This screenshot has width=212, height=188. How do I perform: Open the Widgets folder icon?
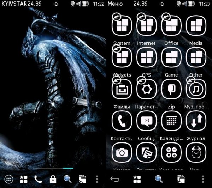(122, 57)
